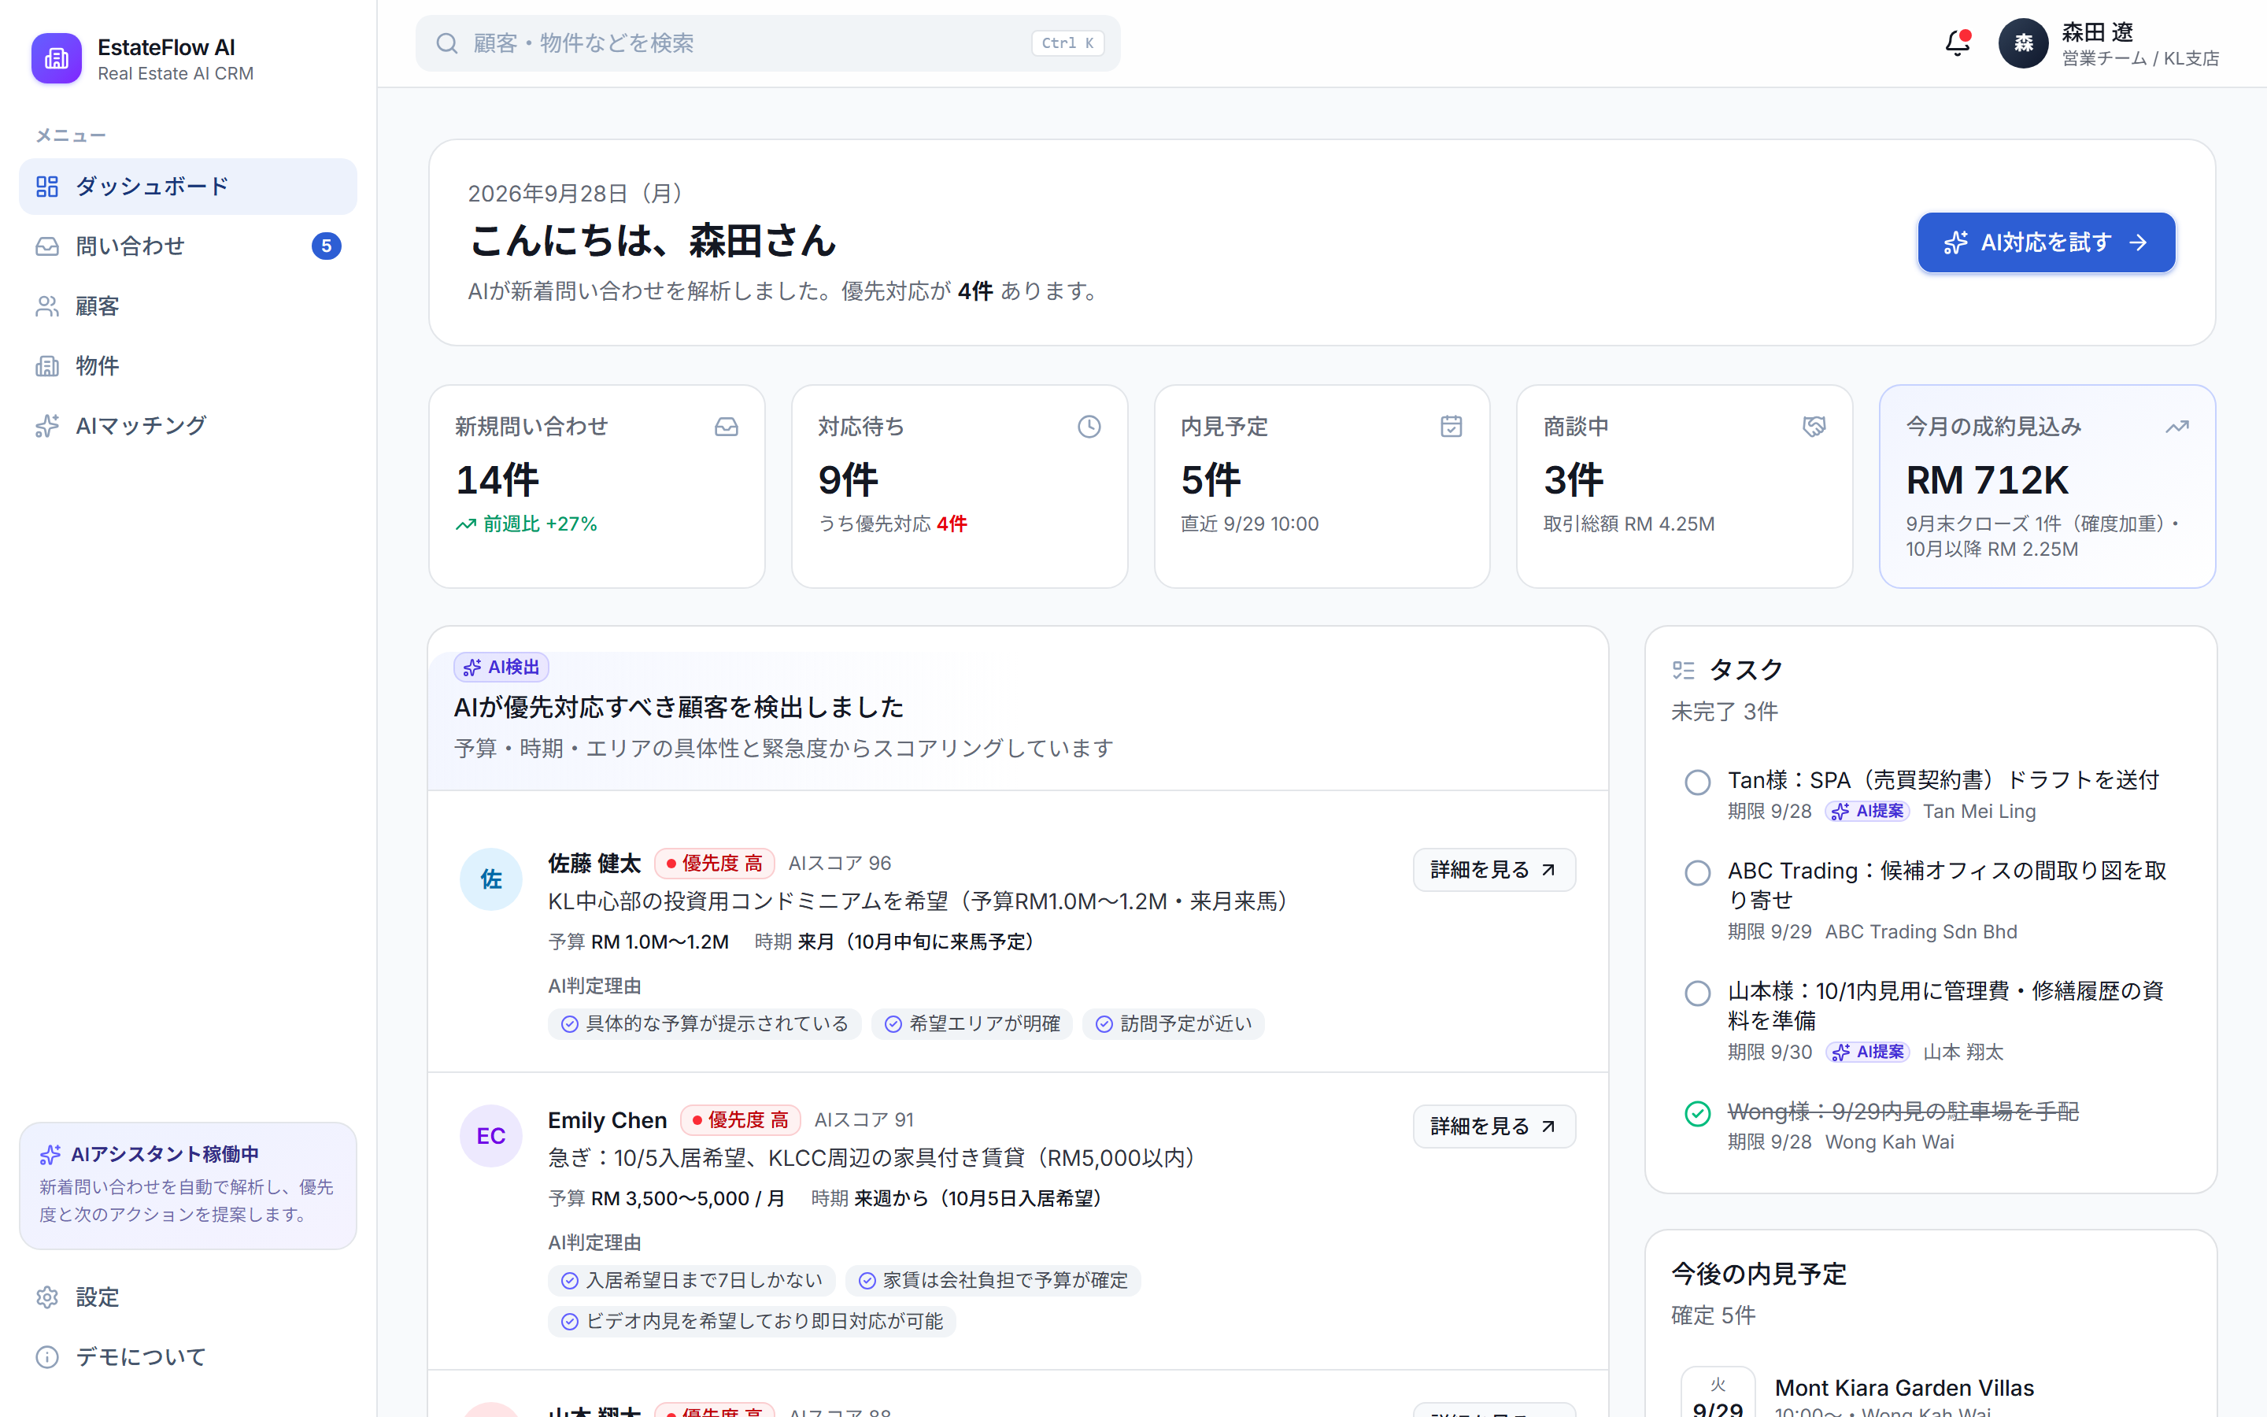Screen dimensions: 2267x1417
Task: Uncheck the completed Wong様 parking task
Action: [x=1697, y=1113]
